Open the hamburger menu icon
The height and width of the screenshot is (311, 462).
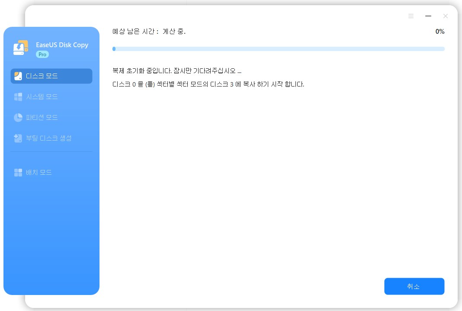411,16
